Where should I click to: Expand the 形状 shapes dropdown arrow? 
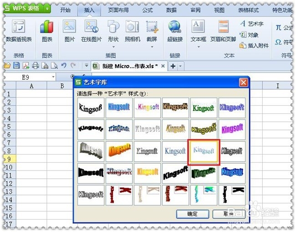point(113,47)
